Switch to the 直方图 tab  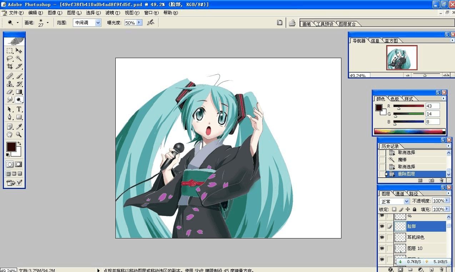point(391,41)
